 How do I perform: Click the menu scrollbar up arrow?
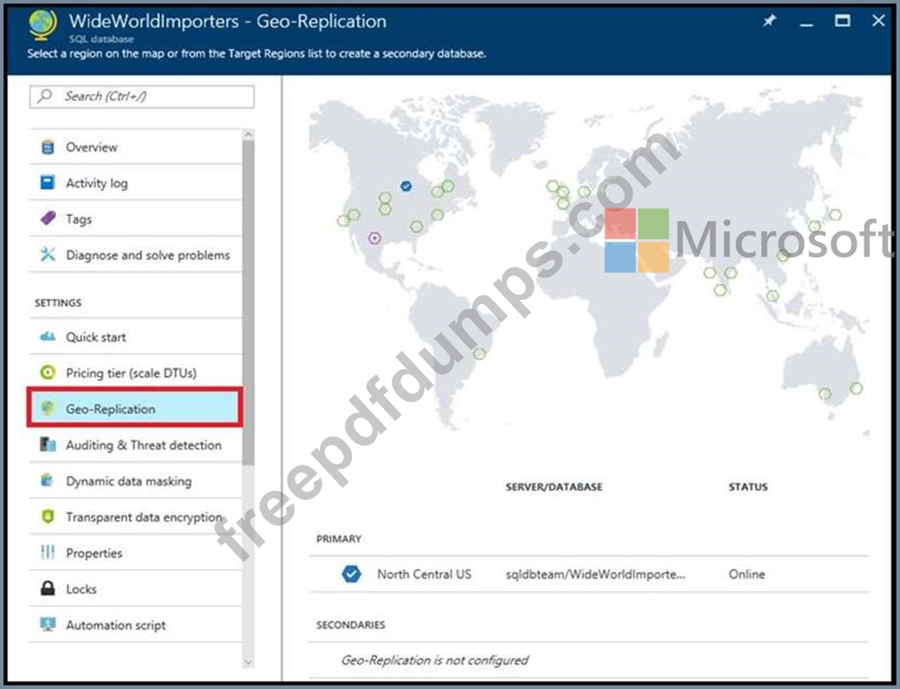(x=248, y=134)
